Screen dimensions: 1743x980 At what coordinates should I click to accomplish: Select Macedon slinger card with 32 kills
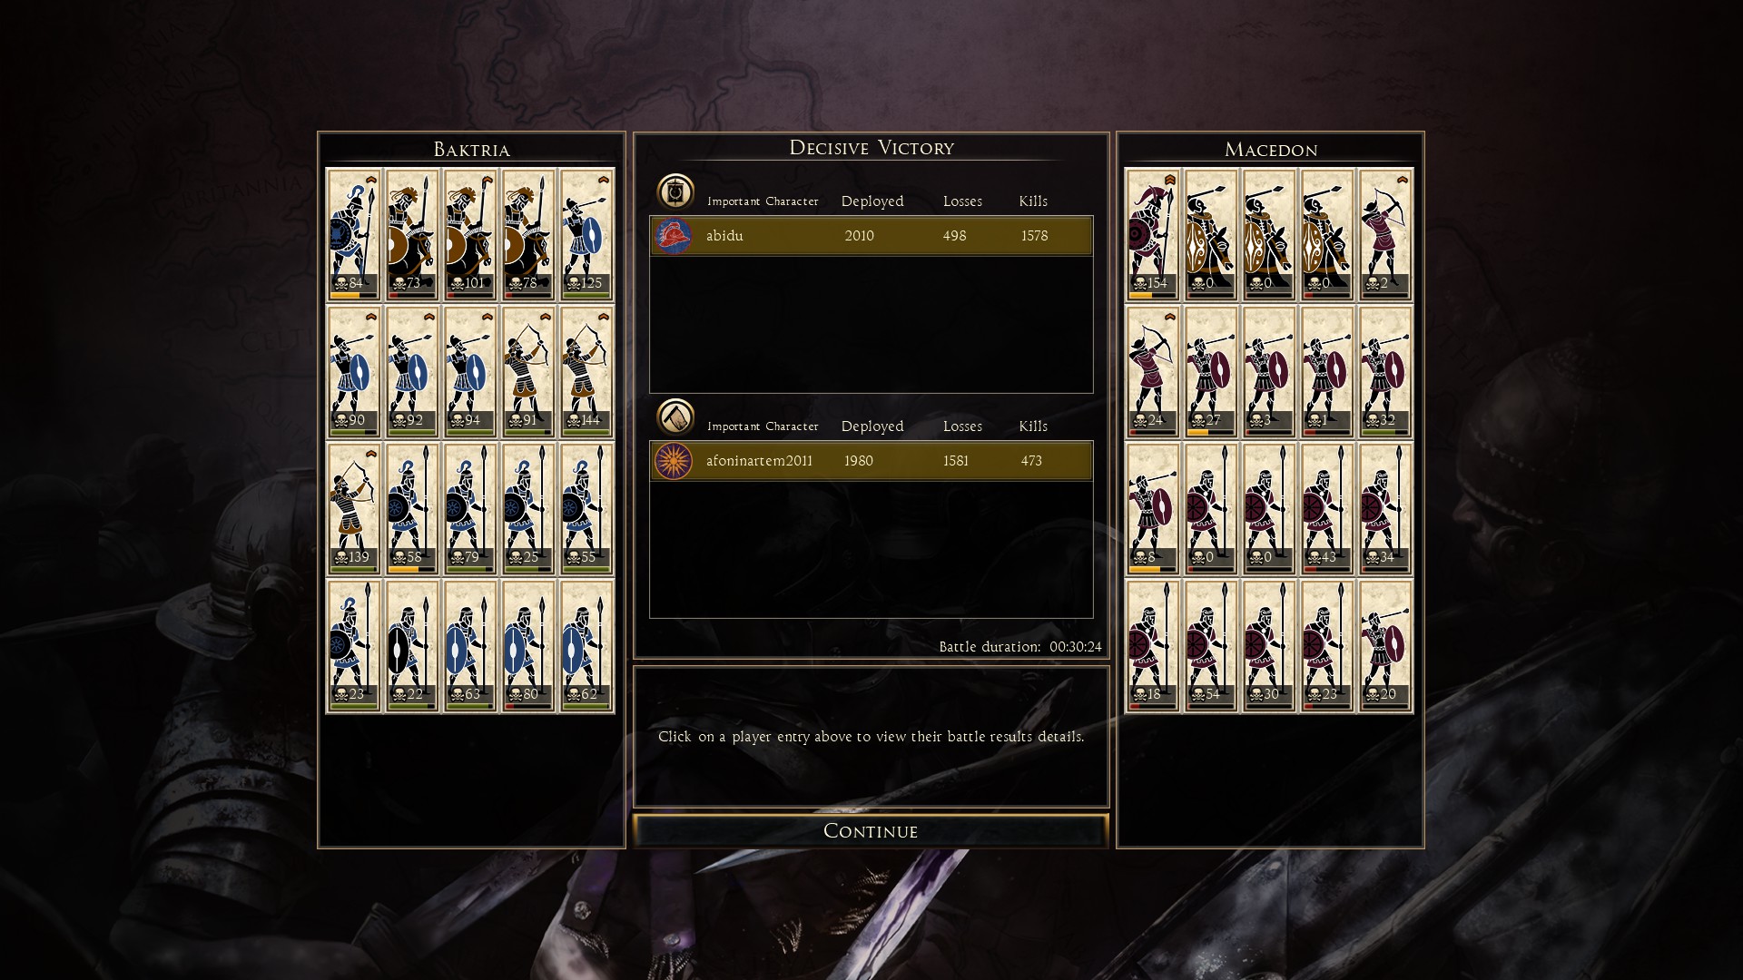(x=1385, y=371)
